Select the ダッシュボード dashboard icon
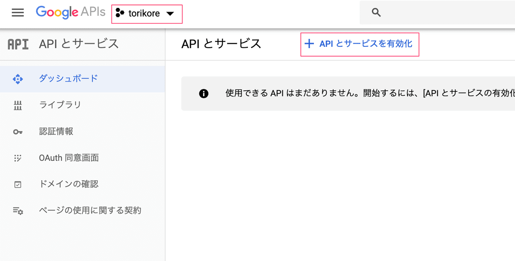Viewport: 515px width, 261px height. [17, 78]
